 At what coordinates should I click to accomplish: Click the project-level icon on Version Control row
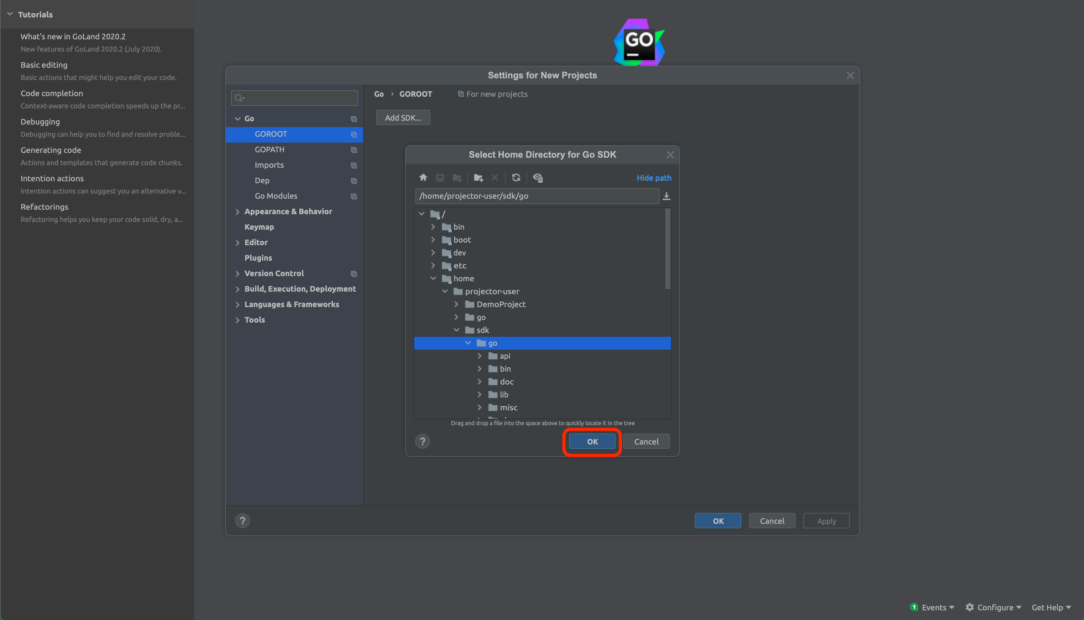(353, 274)
